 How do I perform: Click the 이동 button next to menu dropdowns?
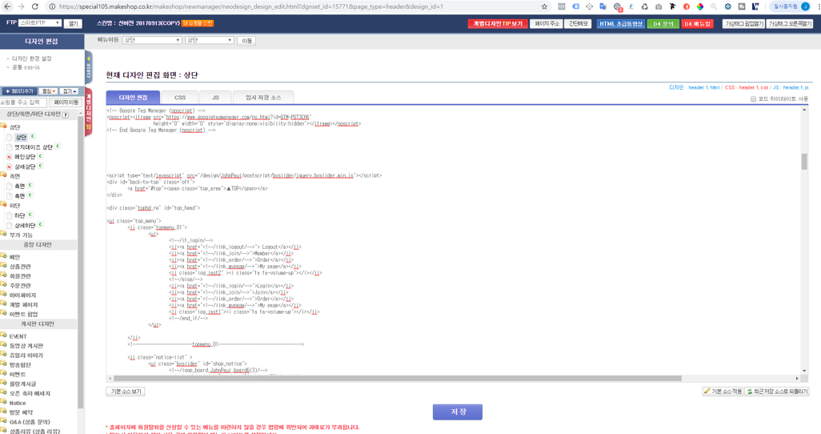click(246, 41)
